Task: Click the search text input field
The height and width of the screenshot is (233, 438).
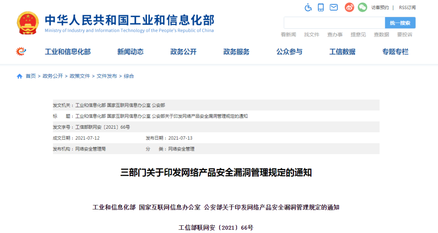Action: click(x=334, y=23)
